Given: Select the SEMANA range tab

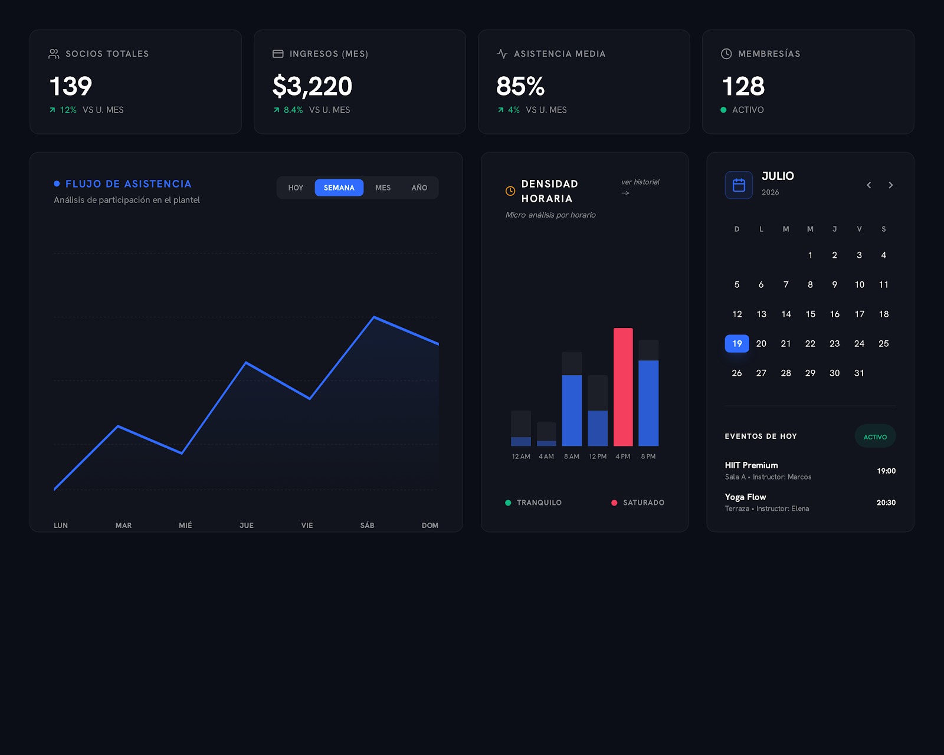Looking at the screenshot, I should coord(339,188).
